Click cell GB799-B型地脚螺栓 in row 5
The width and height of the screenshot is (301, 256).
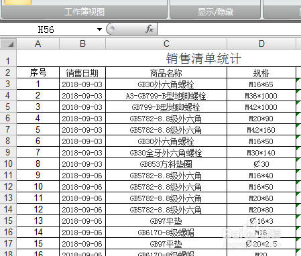(x=166, y=107)
